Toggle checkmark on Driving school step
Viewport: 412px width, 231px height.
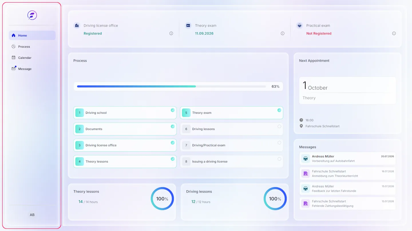click(x=173, y=110)
